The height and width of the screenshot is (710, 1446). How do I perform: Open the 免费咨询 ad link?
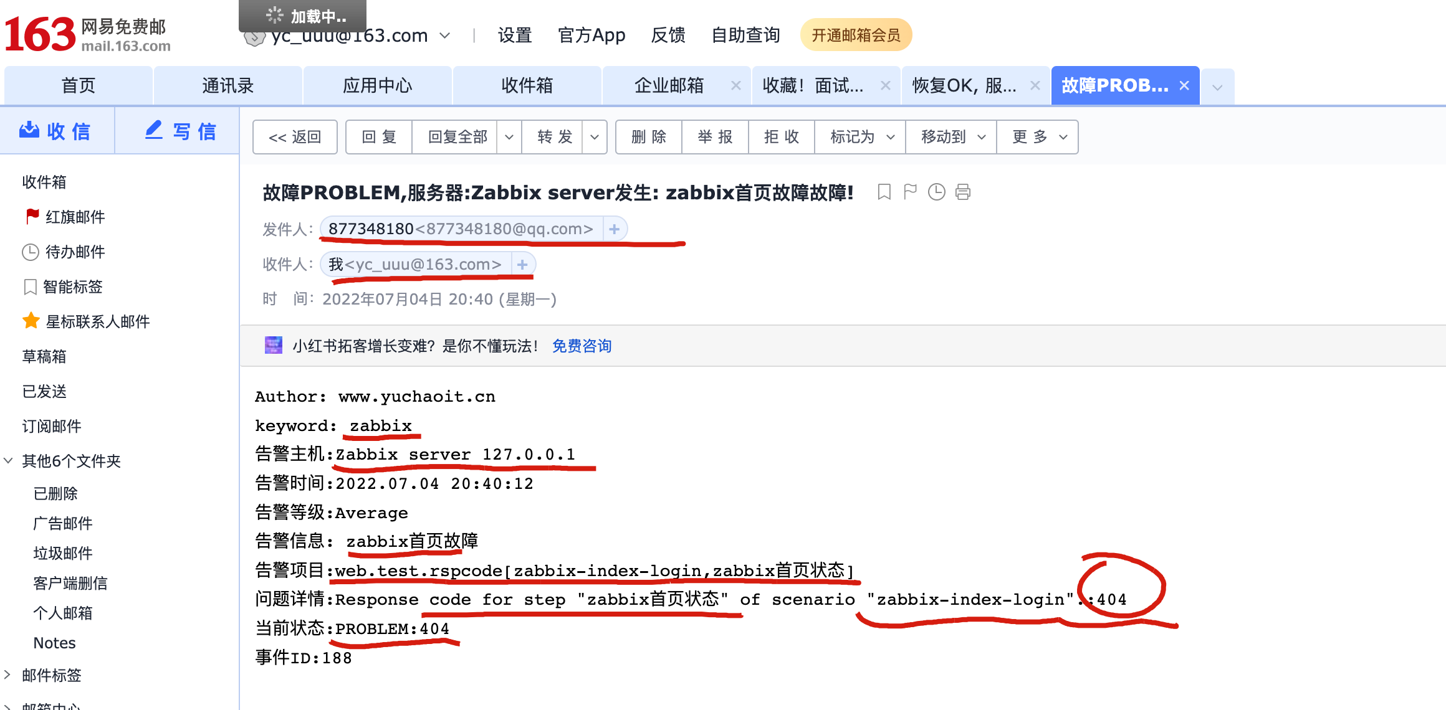click(x=582, y=346)
